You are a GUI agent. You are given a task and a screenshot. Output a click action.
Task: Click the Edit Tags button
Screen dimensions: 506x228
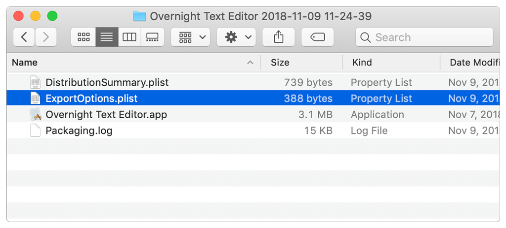pos(317,37)
